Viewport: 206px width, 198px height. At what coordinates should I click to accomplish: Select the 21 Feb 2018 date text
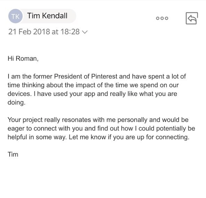(x=29, y=32)
